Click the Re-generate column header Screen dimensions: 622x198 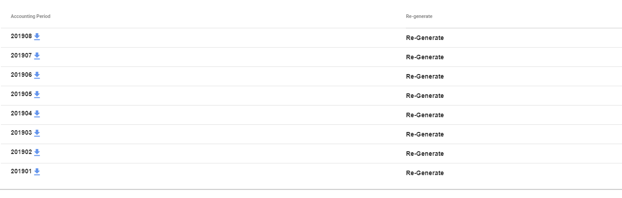tap(419, 16)
